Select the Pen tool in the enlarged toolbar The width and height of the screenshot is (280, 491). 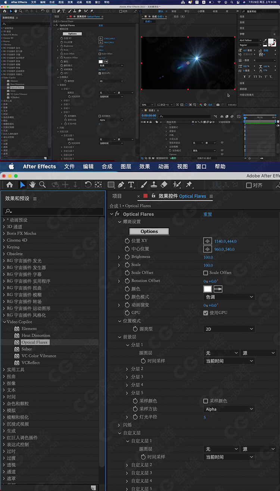pos(121,185)
